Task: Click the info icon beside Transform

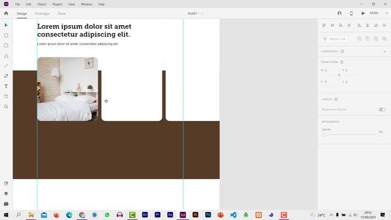Action: (x=342, y=62)
